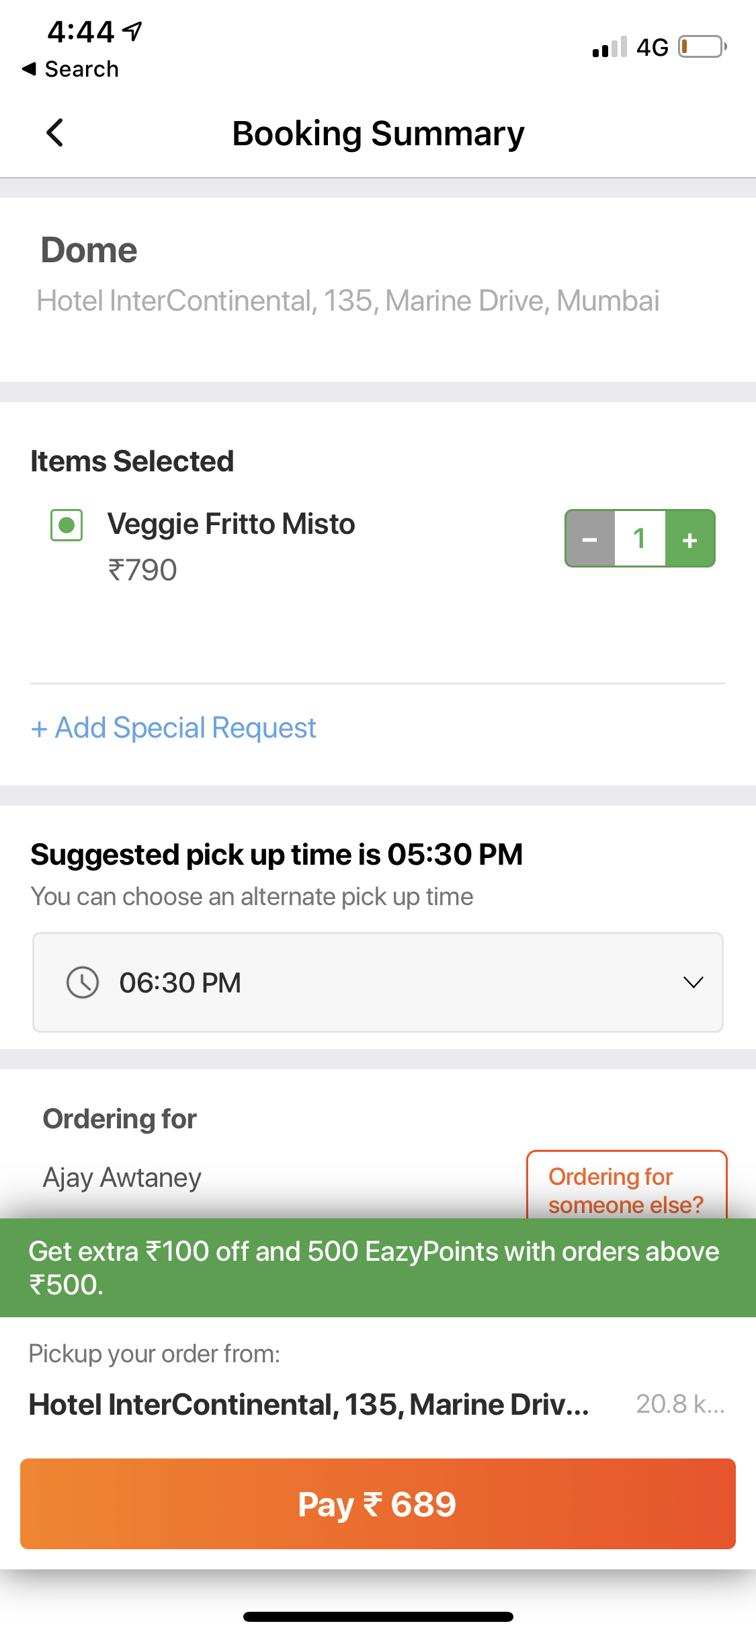Tap the back arrow on Booking Summary
Screen dimensions: 756x1638
pos(55,132)
